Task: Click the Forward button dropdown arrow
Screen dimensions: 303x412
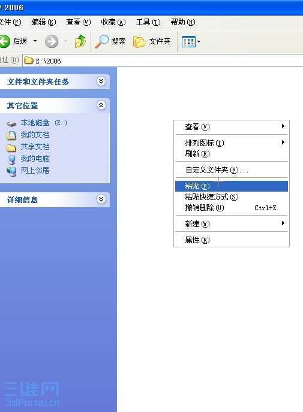Action: point(65,41)
